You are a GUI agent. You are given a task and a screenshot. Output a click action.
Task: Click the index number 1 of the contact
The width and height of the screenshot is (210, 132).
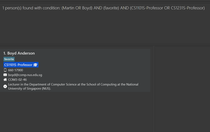pyautogui.click(x=5, y=53)
